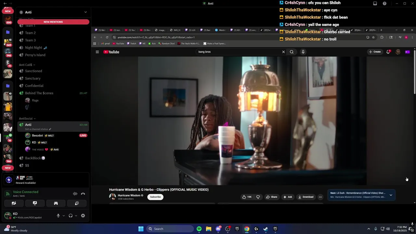Open Spotify from the taskbar
The width and height of the screenshot is (416, 234).
pyautogui.click(x=199, y=229)
